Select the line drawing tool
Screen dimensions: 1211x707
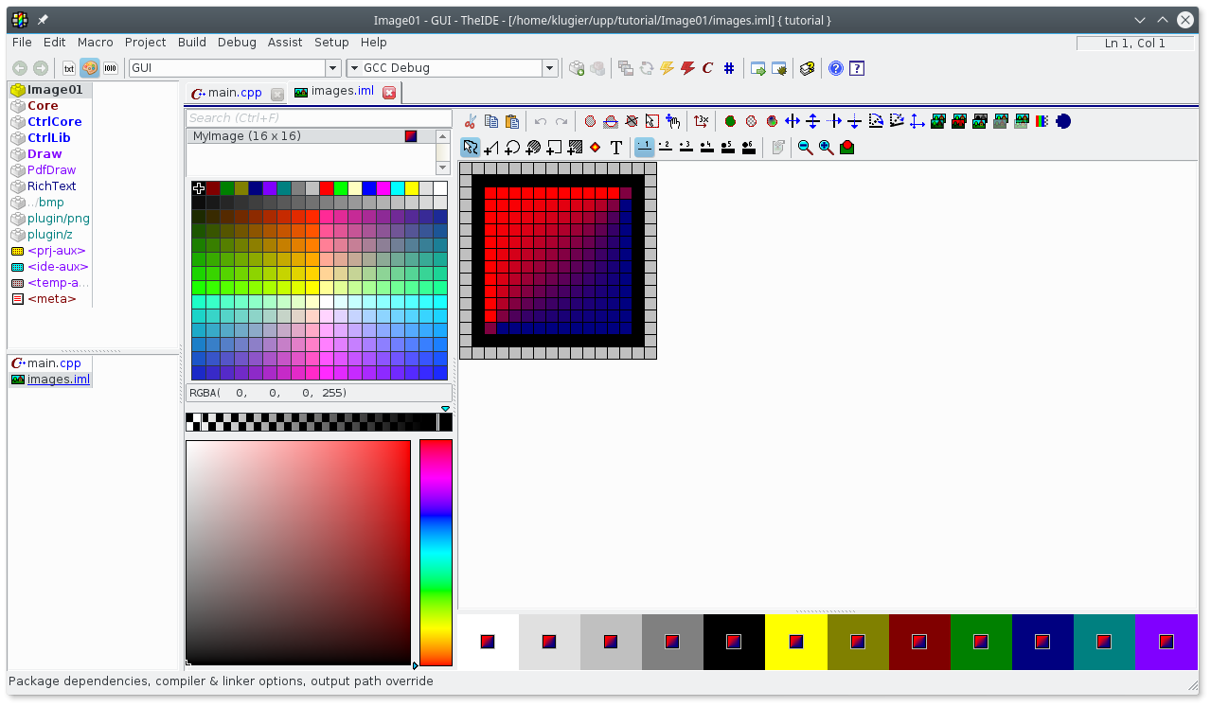tap(491, 148)
